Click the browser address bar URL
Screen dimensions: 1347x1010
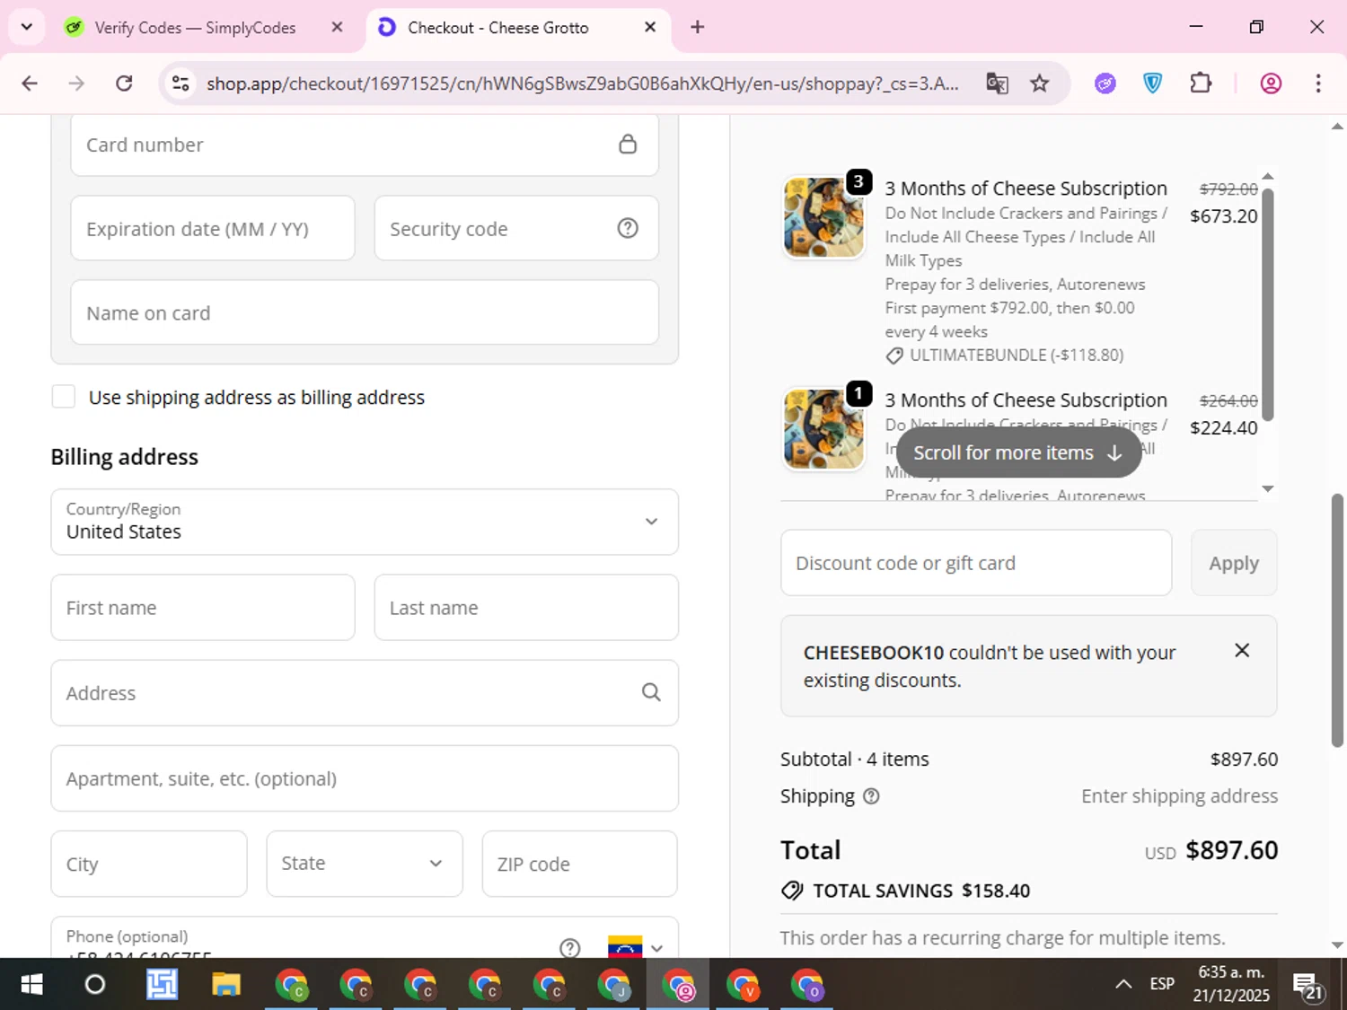click(x=583, y=83)
